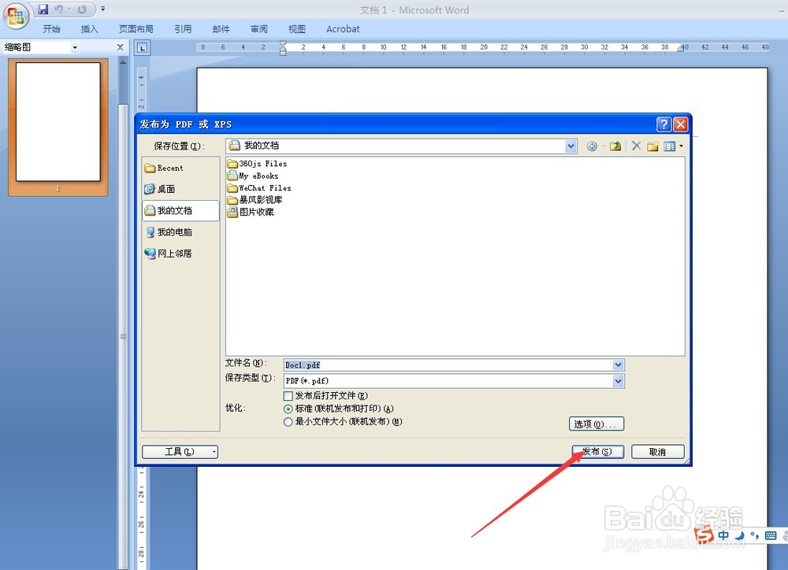This screenshot has width=788, height=570.
Task: Select 桌面 in the places bar
Action: click(180, 189)
